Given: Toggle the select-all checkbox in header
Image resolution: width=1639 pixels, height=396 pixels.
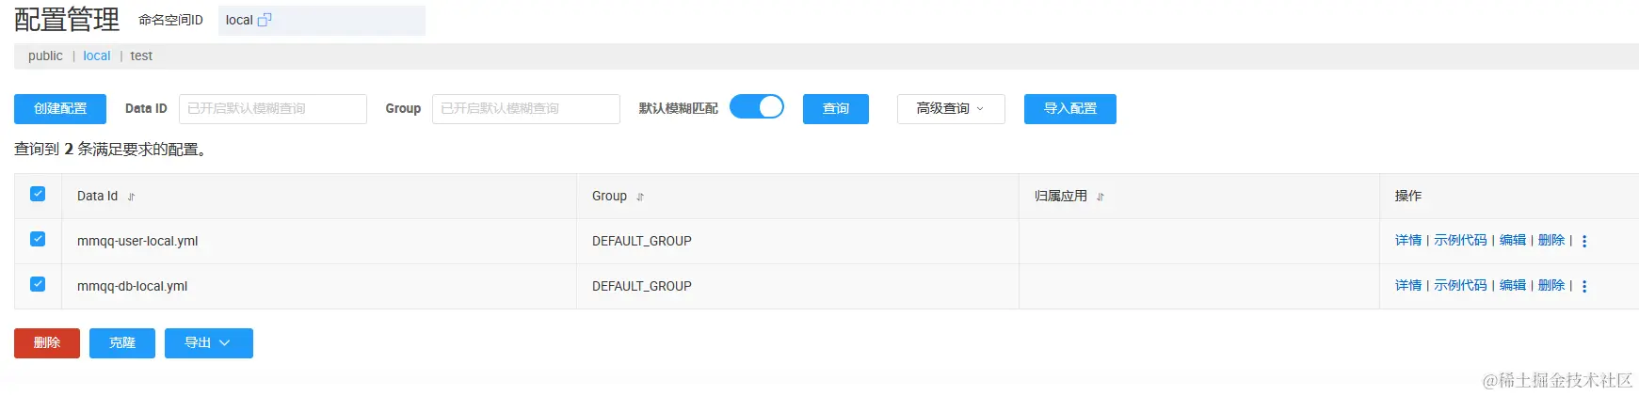Looking at the screenshot, I should (x=38, y=194).
